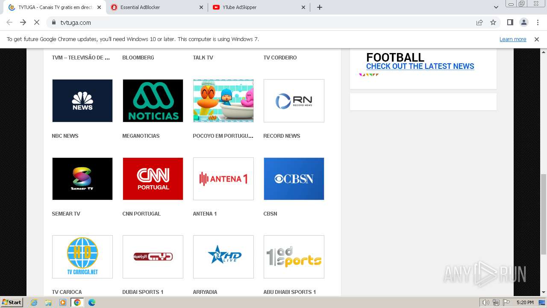Open the Record News logo tile

pos(294,101)
